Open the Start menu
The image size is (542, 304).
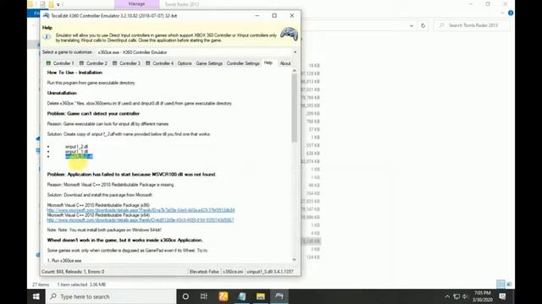click(x=36, y=296)
